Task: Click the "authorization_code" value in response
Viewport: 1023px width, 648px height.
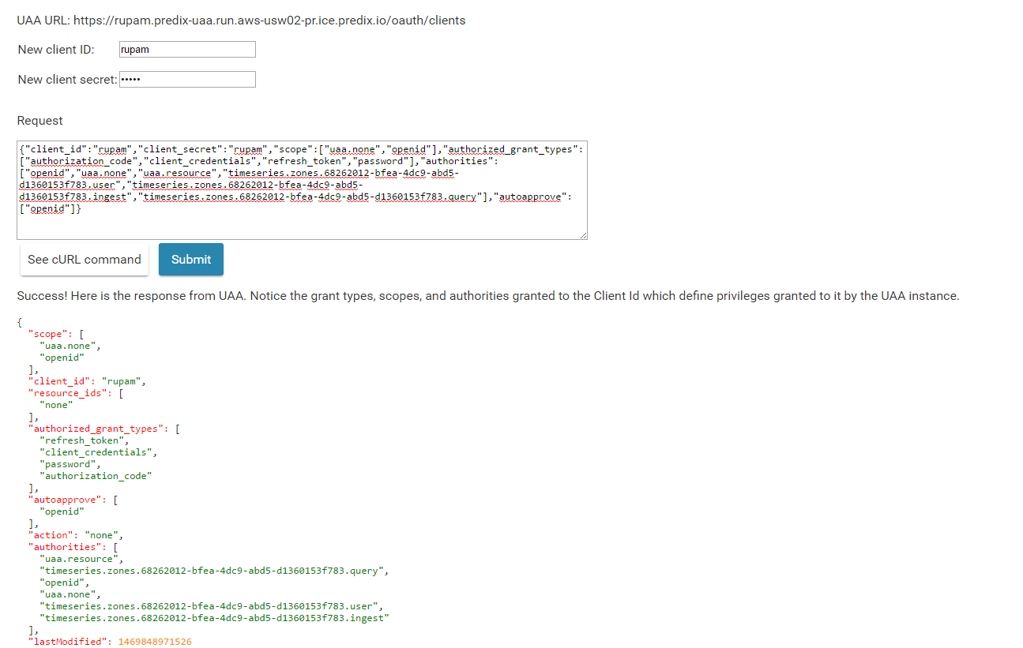Action: pyautogui.click(x=96, y=476)
